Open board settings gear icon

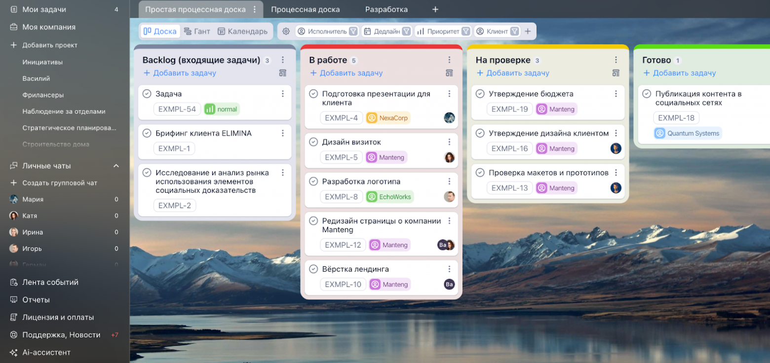pos(286,31)
